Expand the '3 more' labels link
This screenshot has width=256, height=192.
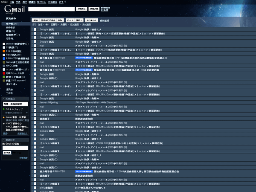11,84
